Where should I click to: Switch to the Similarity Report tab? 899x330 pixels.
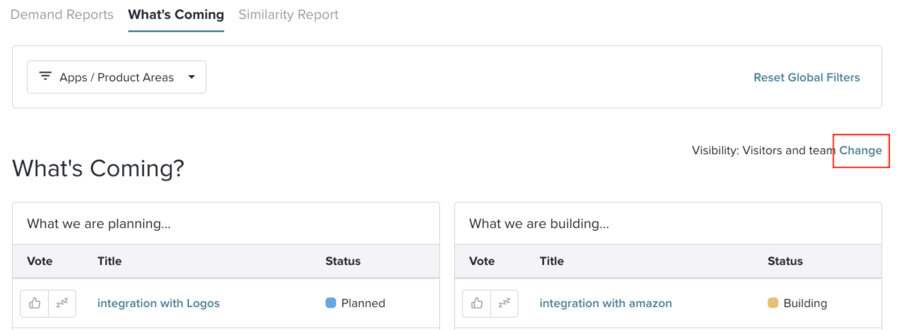tap(289, 15)
